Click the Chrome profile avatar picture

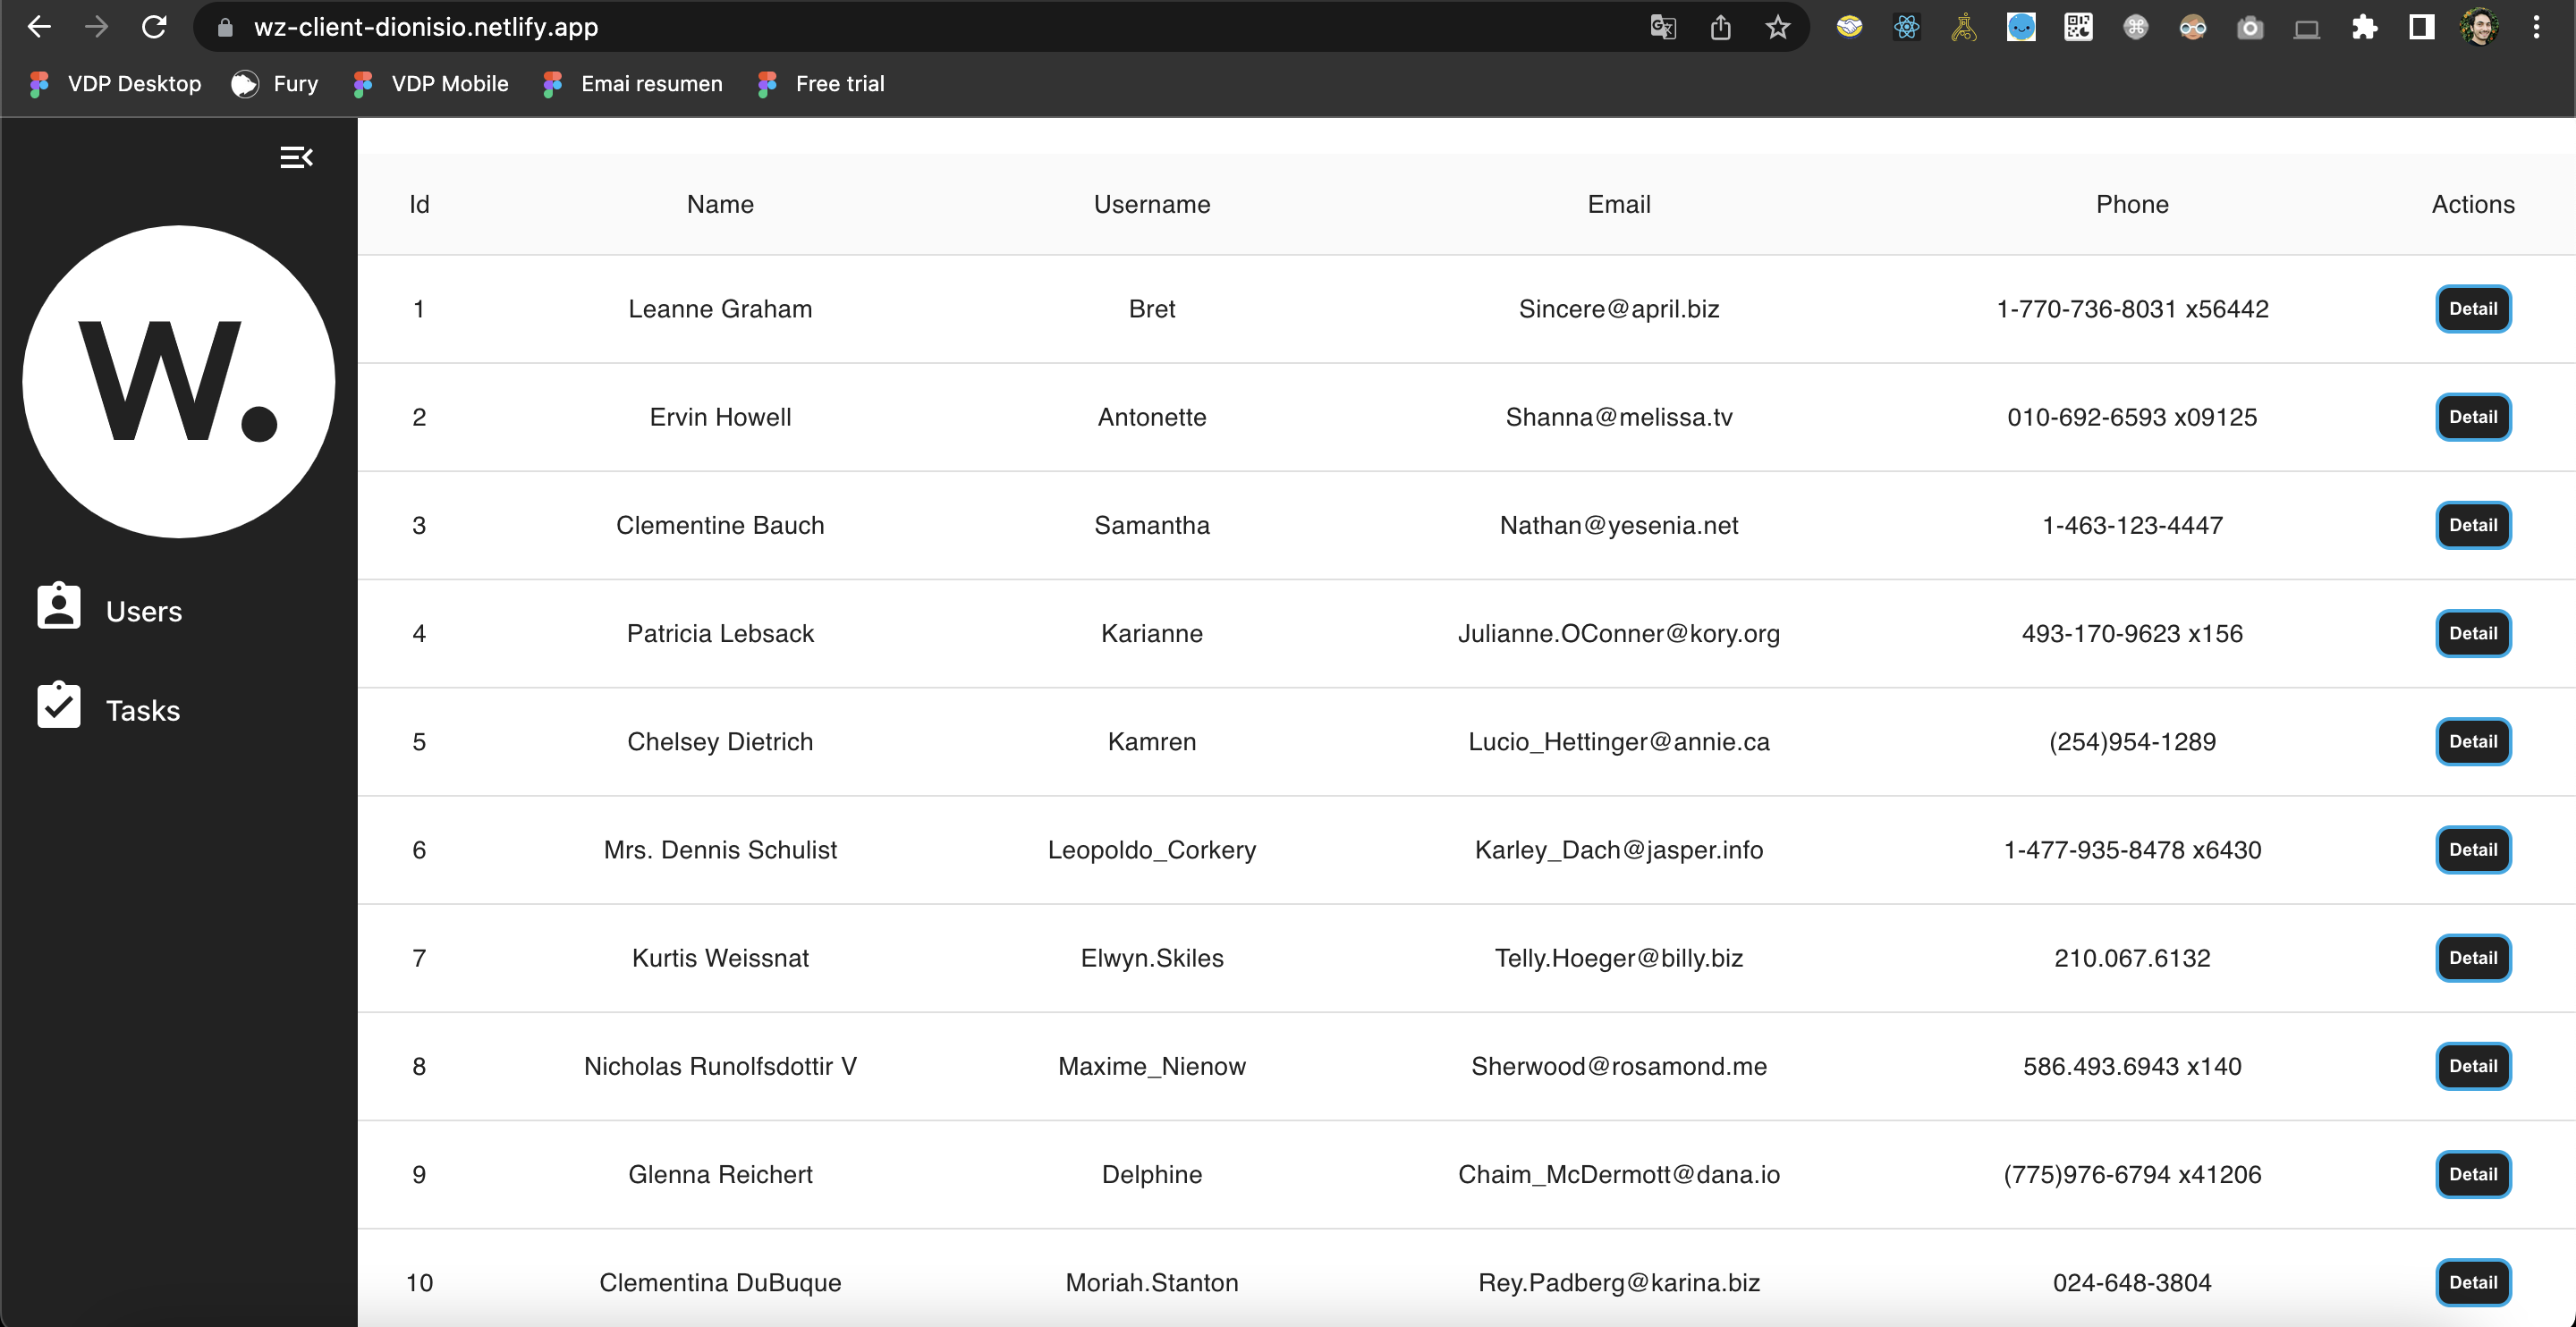(2479, 27)
